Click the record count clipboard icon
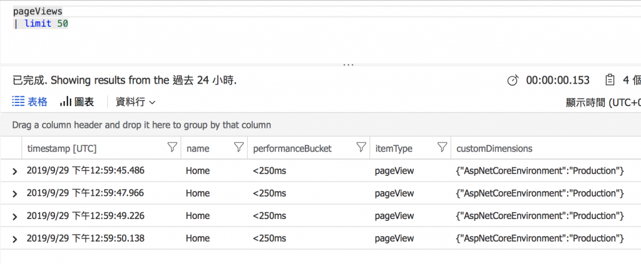Viewport: 641px width, 264px height. tap(608, 81)
